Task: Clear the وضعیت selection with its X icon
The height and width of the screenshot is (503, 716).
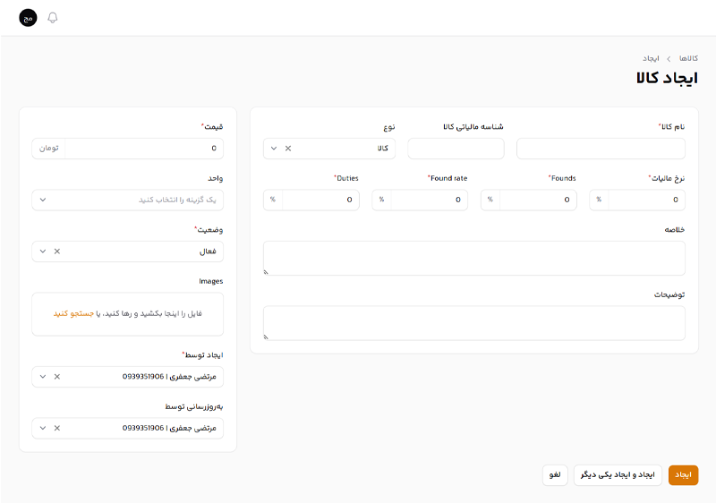Action: (x=57, y=251)
